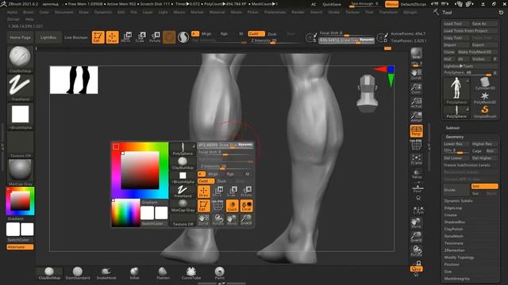
Task: Select the Scale gizmo button in the top shelf
Action: point(140,37)
